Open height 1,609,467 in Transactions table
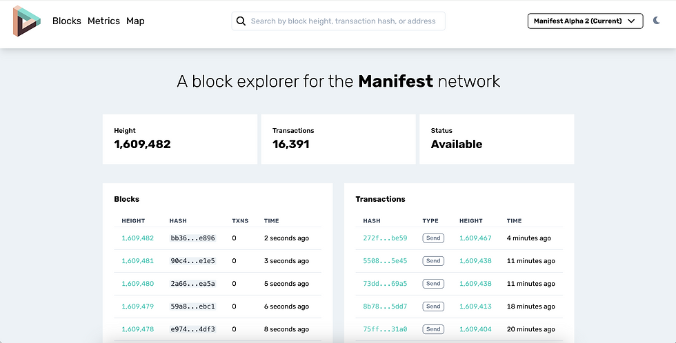Image resolution: width=676 pixels, height=343 pixels. pos(475,238)
